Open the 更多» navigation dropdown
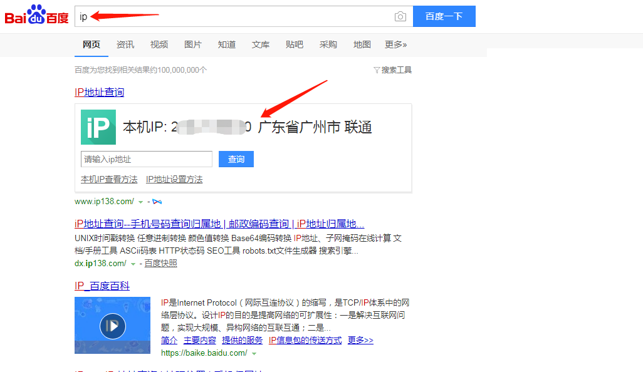643x372 pixels. coord(395,44)
